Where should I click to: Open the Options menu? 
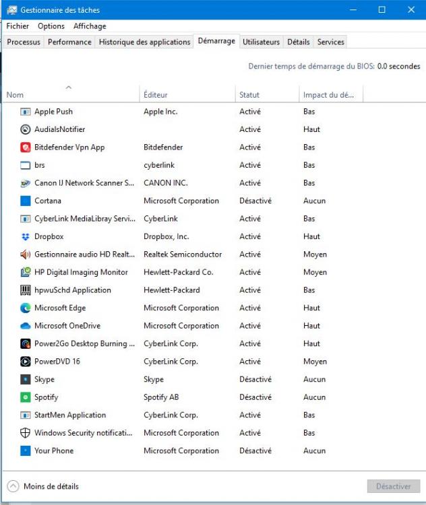[51, 26]
